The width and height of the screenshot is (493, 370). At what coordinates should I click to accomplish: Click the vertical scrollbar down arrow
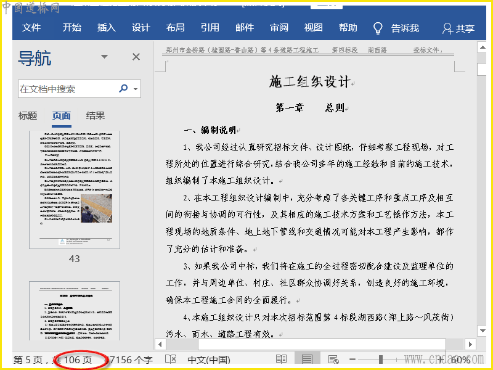[x=483, y=331]
